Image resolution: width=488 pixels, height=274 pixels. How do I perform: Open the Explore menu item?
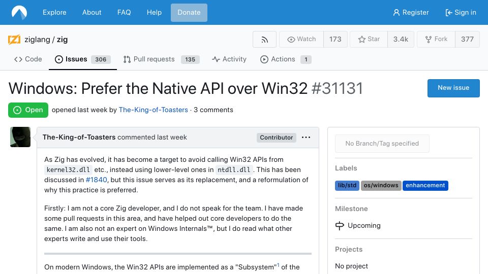pos(54,12)
